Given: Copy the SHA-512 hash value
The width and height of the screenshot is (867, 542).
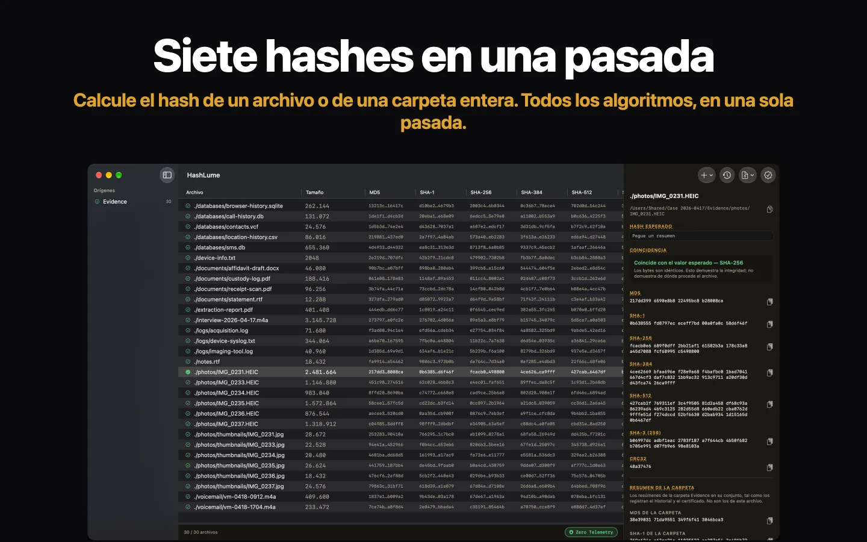Looking at the screenshot, I should pyautogui.click(x=769, y=404).
